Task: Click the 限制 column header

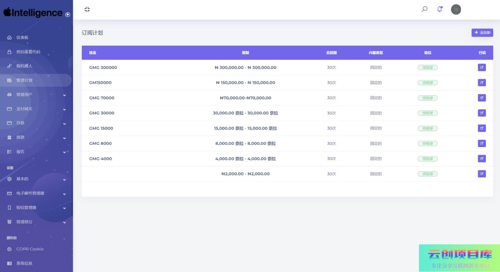Action: pos(245,53)
